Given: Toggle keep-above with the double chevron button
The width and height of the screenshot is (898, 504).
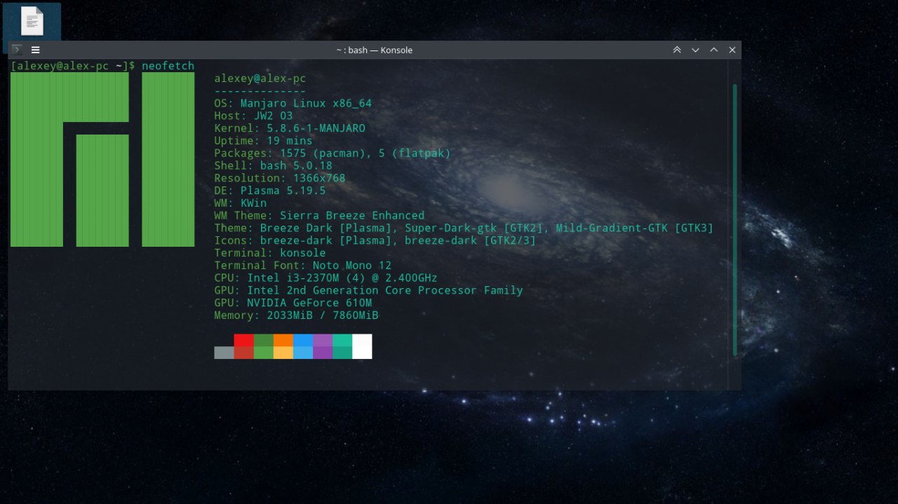Looking at the screenshot, I should 677,50.
